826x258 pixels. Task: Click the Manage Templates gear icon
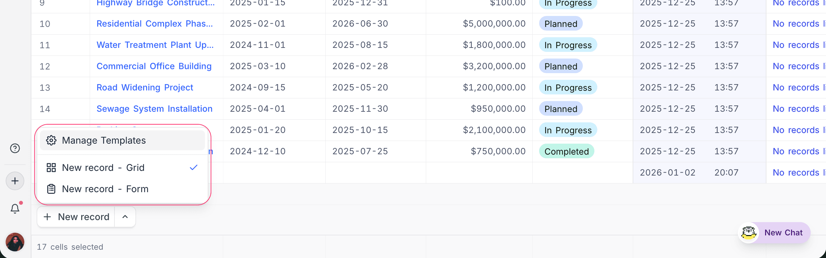51,140
